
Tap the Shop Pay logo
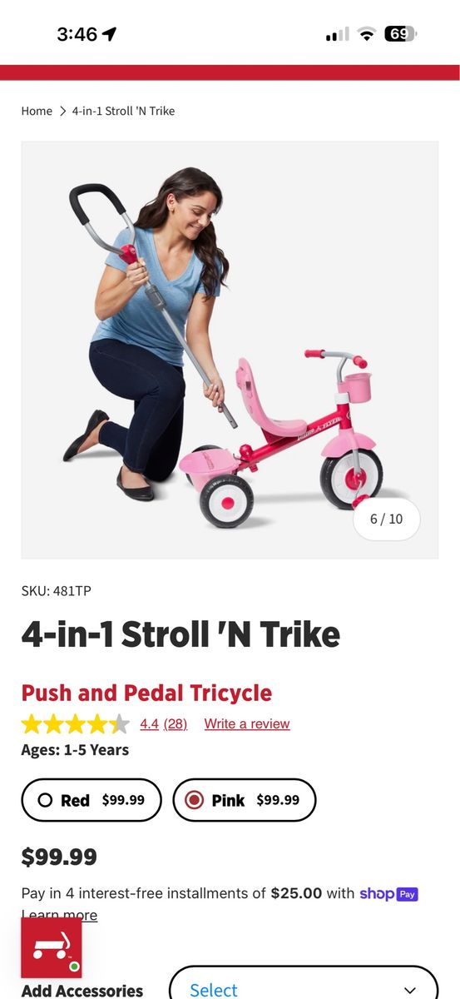point(388,893)
